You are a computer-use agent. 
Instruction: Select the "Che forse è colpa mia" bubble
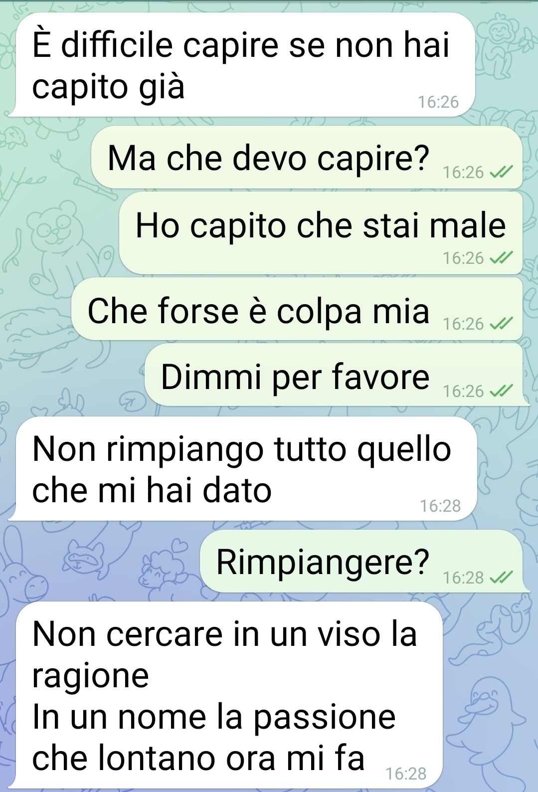(x=297, y=309)
